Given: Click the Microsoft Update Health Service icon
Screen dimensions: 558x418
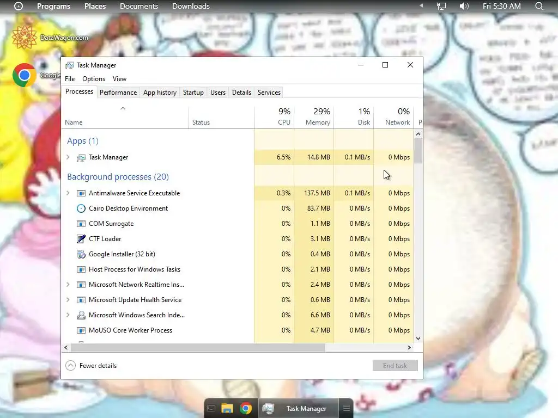Looking at the screenshot, I should [81, 300].
